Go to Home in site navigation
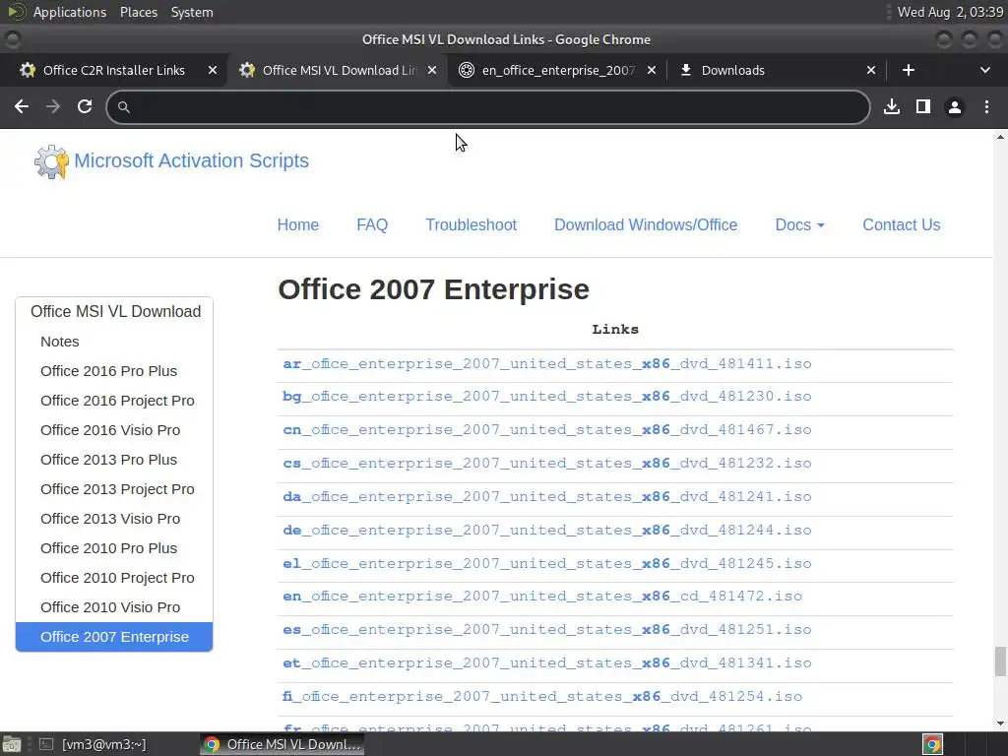This screenshot has width=1008, height=756. [297, 225]
